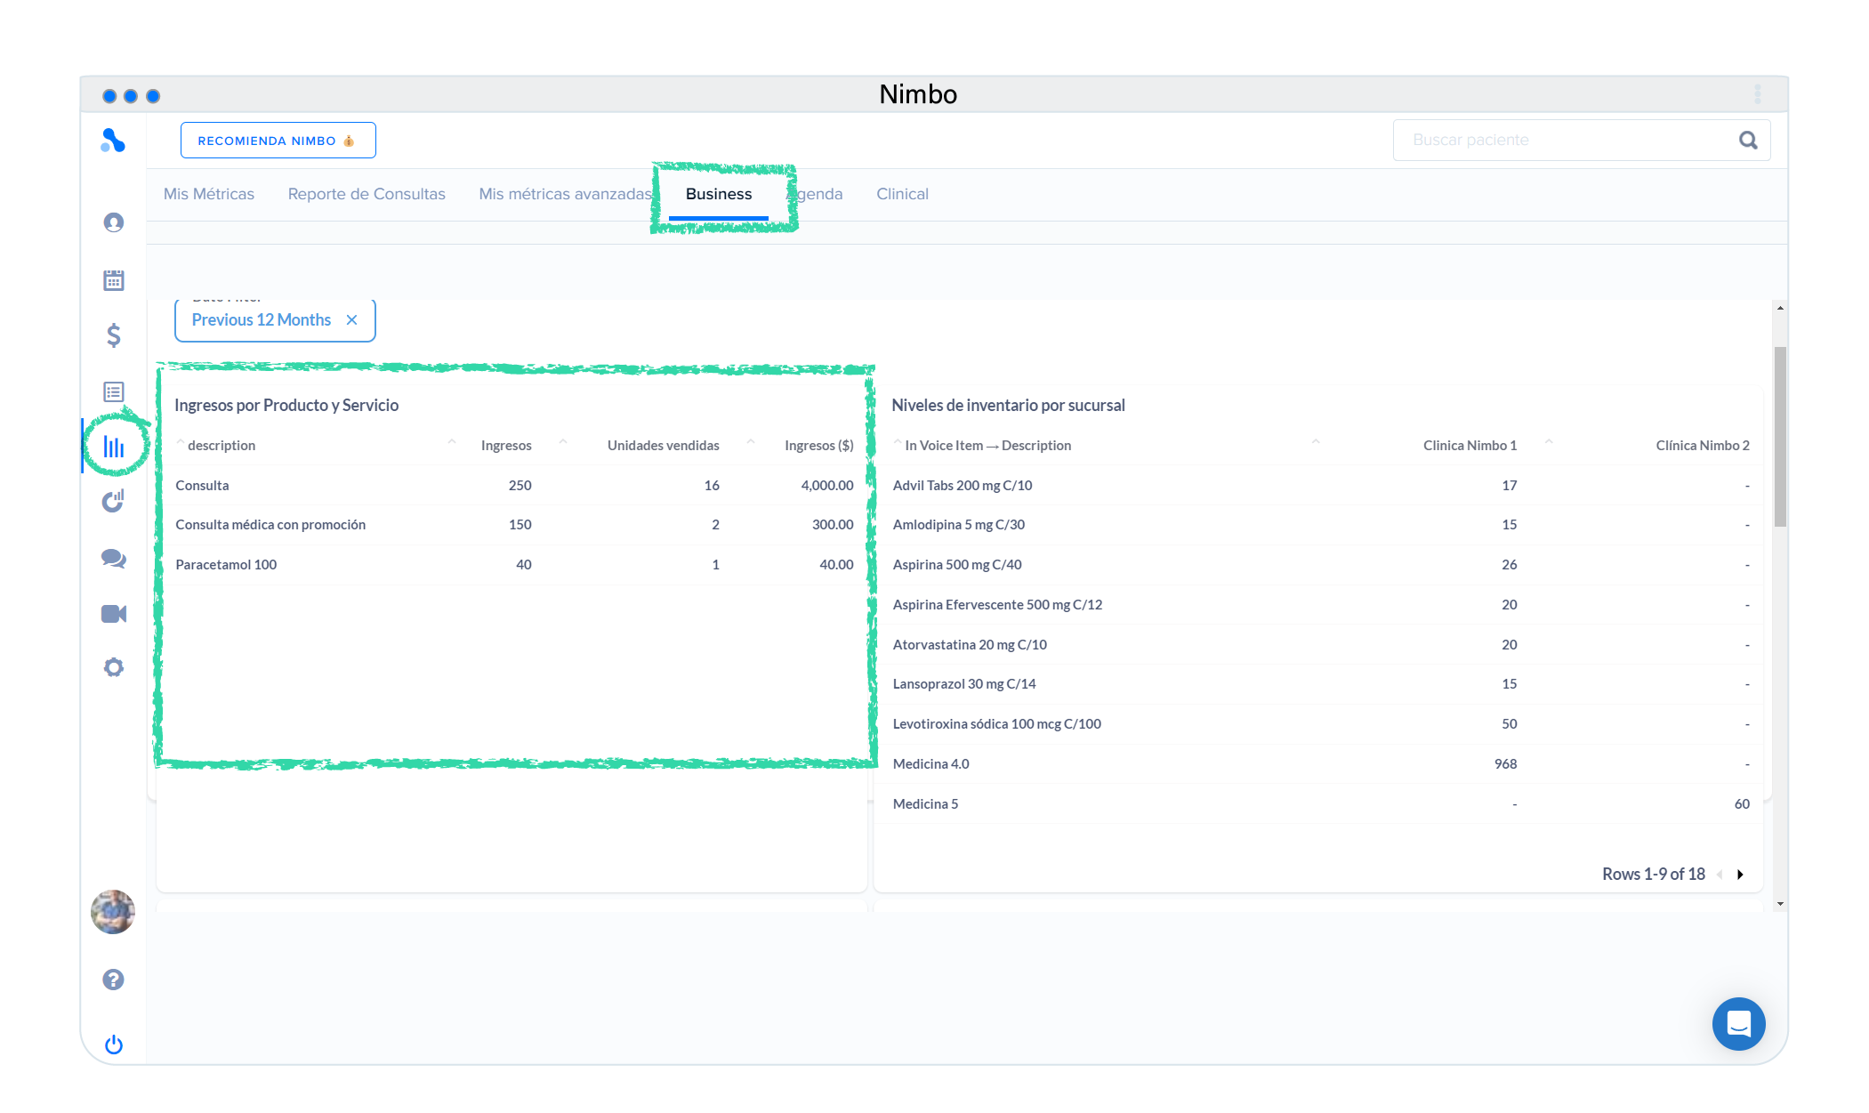Open the calendar icon in sidebar
This screenshot has width=1869, height=1113.
[x=114, y=280]
